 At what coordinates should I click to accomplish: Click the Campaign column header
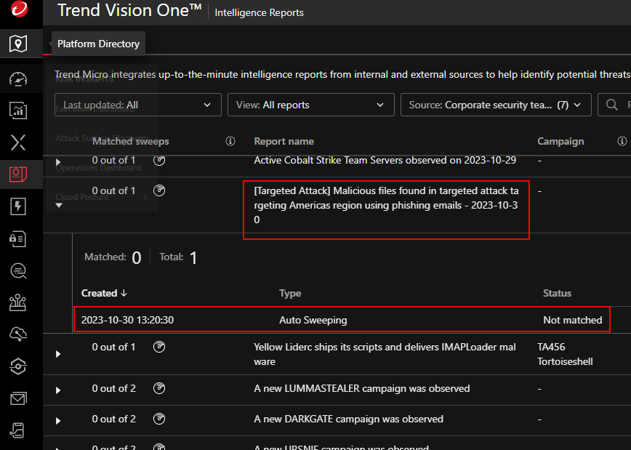[560, 141]
